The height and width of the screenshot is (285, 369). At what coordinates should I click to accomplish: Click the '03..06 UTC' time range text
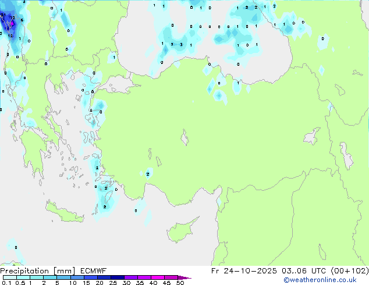click(304, 271)
